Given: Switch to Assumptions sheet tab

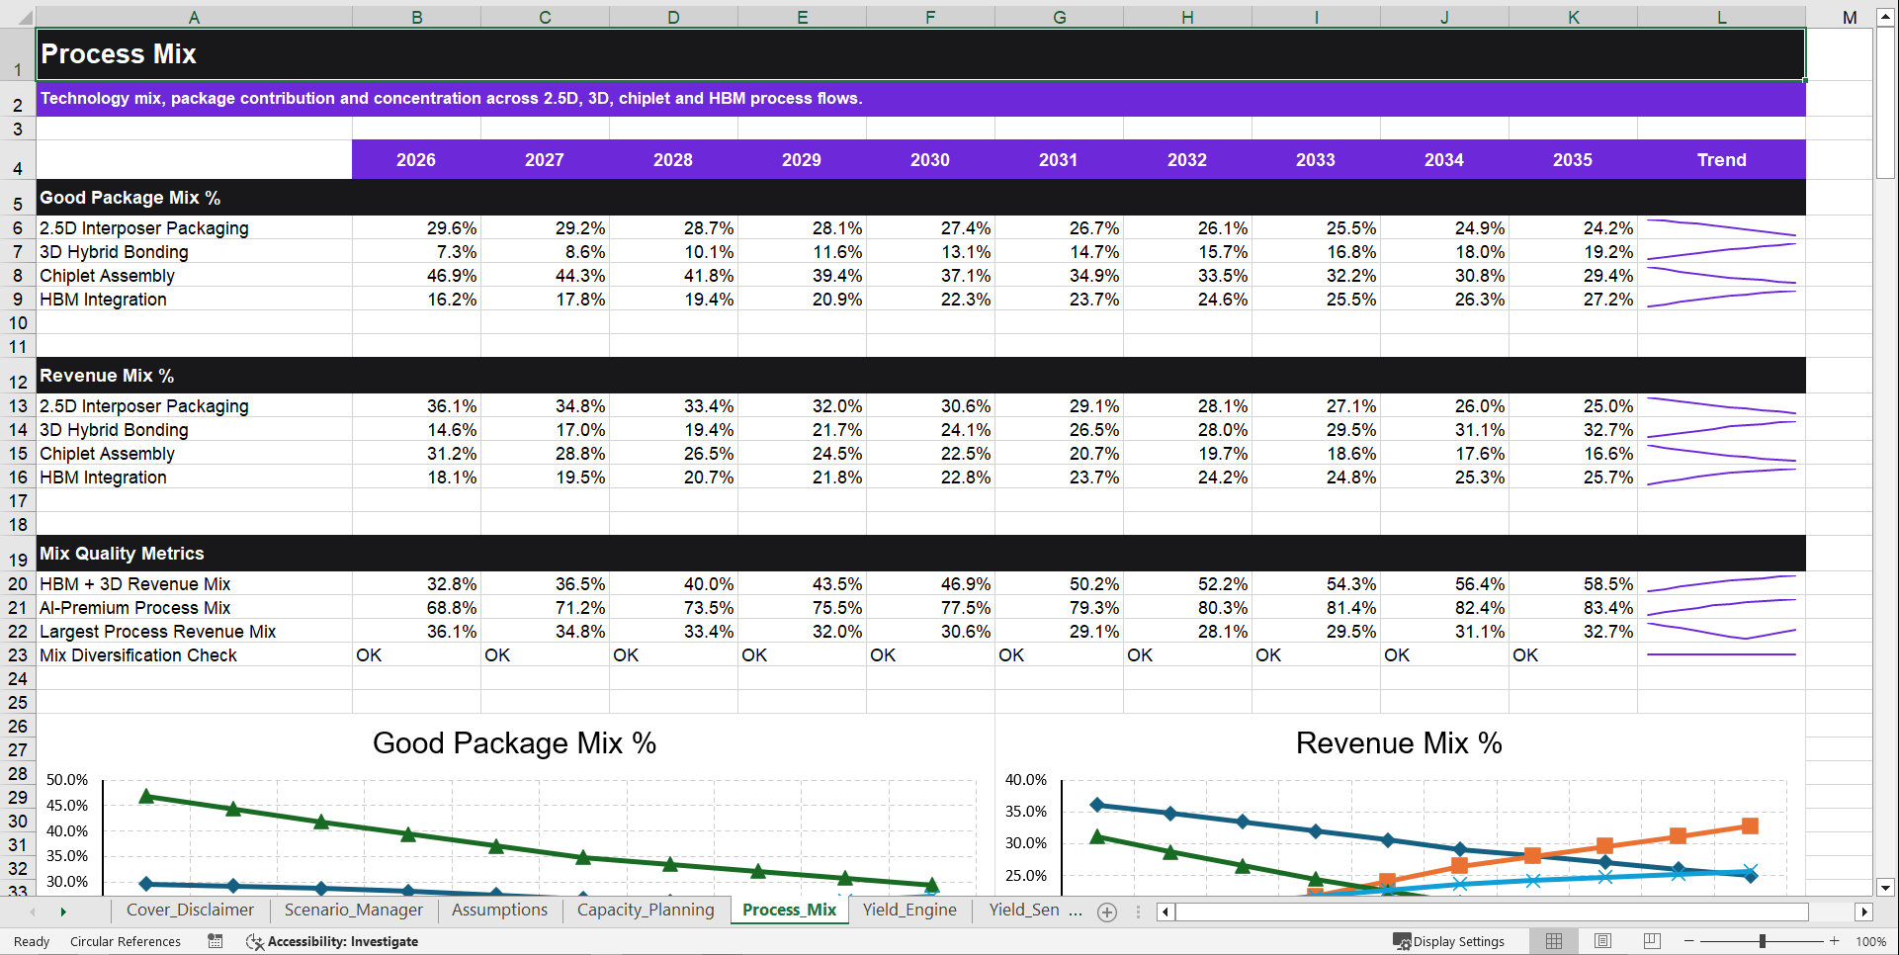Looking at the screenshot, I should pos(499,911).
